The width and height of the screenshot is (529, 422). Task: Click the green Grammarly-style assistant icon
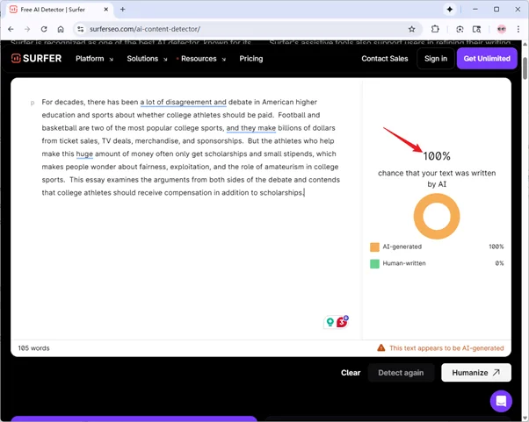[330, 323]
